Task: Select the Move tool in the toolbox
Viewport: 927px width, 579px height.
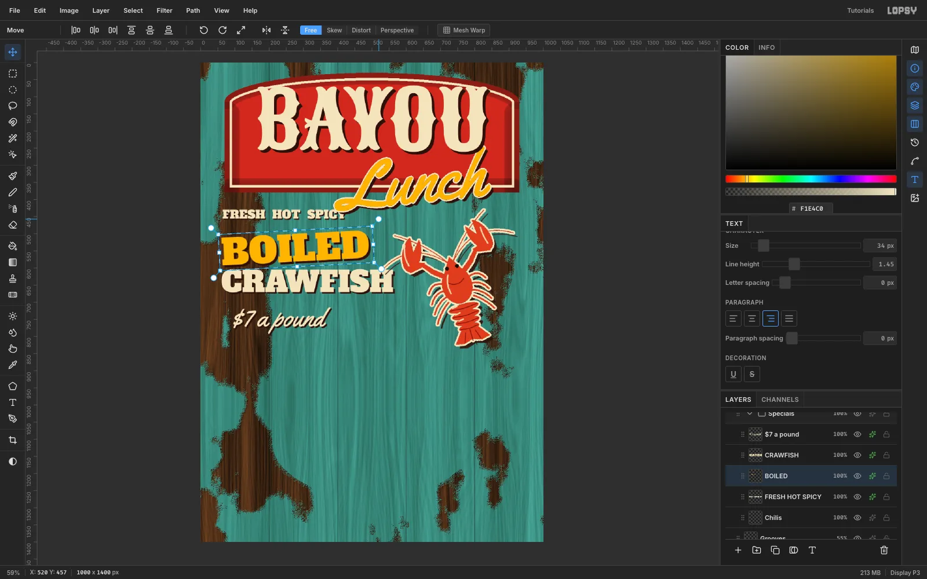Action: coord(13,52)
